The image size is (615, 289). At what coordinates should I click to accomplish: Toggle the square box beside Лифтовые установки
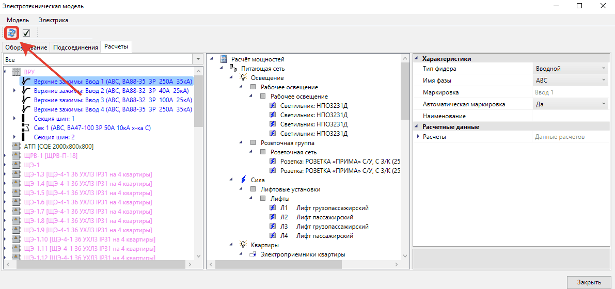253,189
